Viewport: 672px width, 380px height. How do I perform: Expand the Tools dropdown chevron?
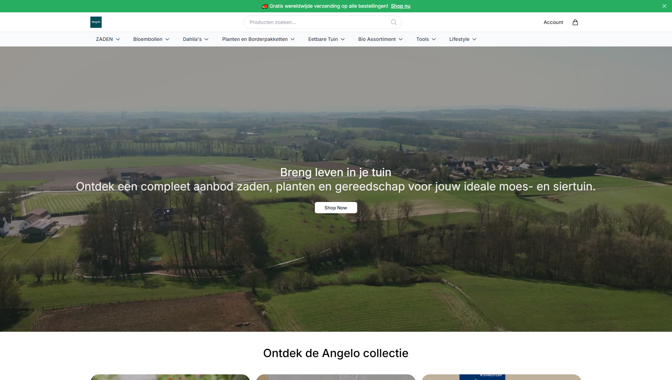(434, 39)
